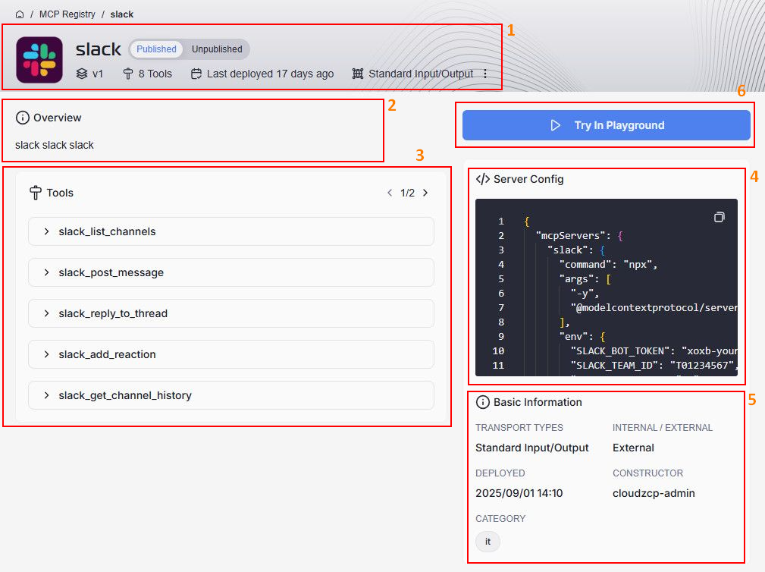Go to next tools page
Image resolution: width=765 pixels, height=572 pixels.
[425, 193]
